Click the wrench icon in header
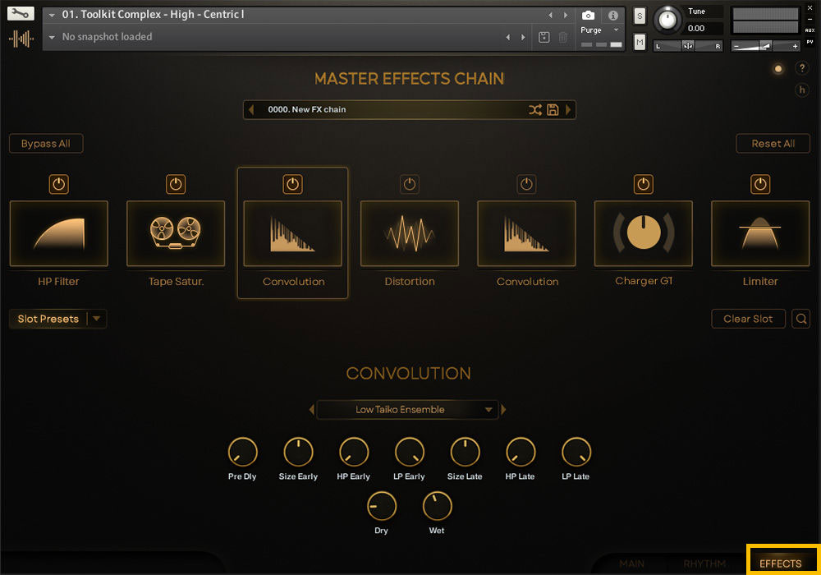Viewport: 821px width, 575px height. pyautogui.click(x=22, y=14)
